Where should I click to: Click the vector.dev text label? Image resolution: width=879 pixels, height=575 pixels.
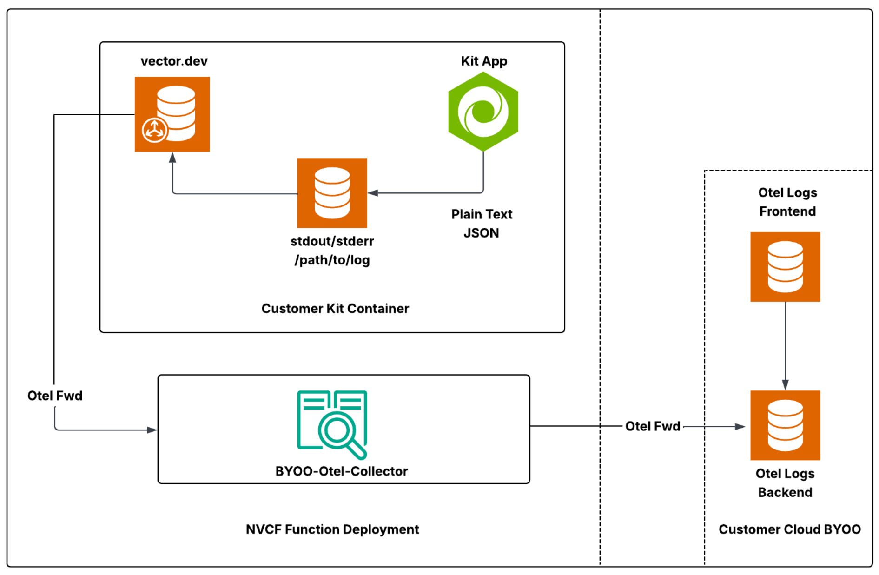(174, 61)
